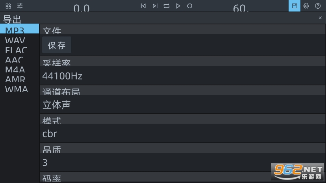Close the 导出 export panel

click(x=320, y=18)
